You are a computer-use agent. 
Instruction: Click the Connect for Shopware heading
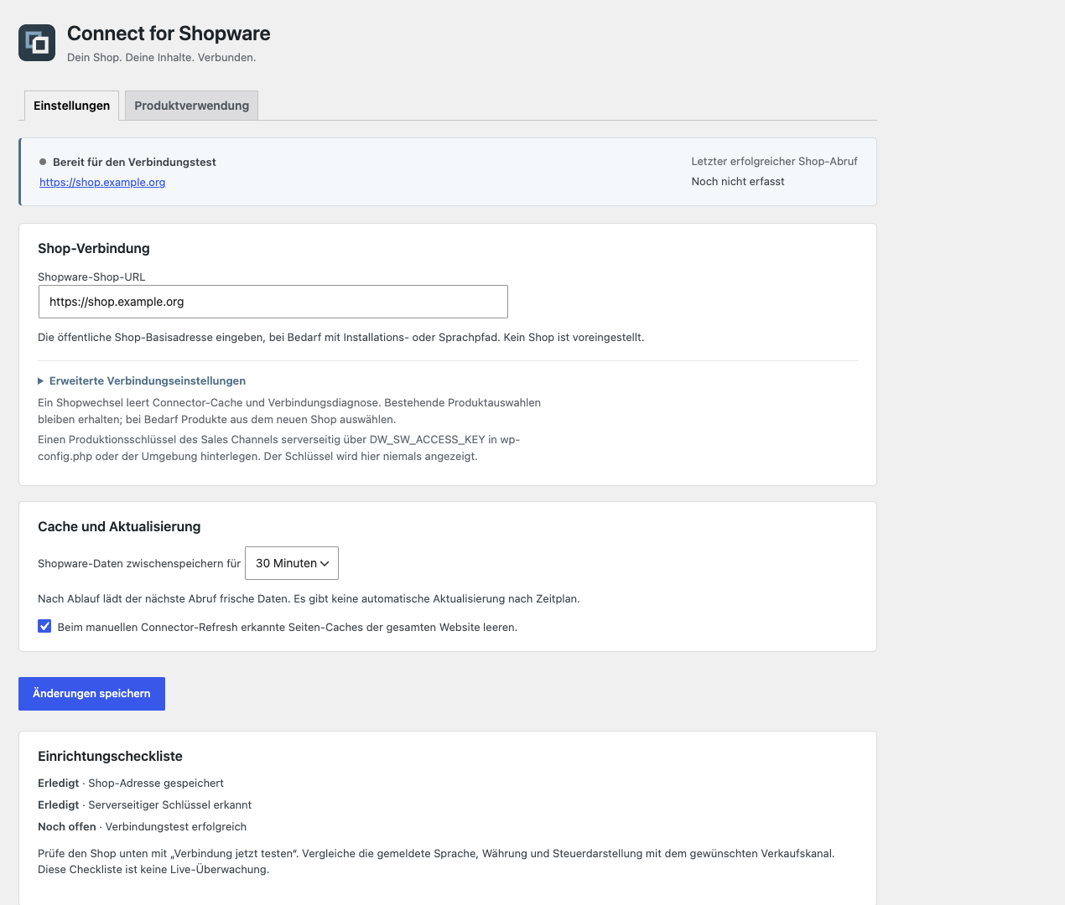pos(169,34)
